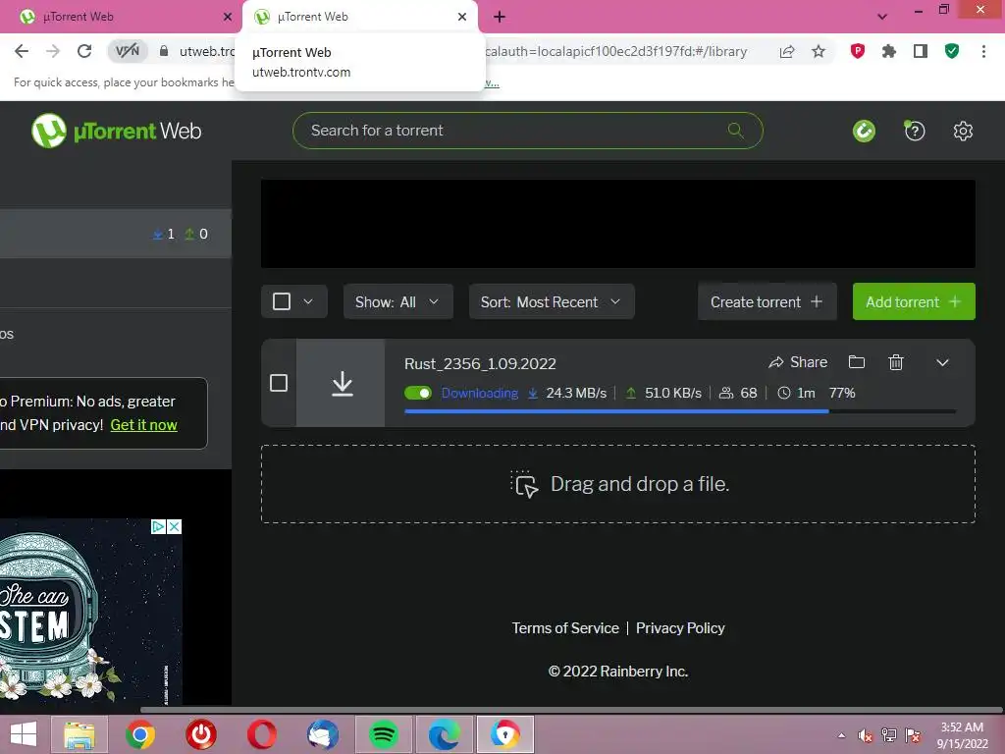Open the folder for Rust_2356_1.09.2022
1005x754 pixels.
coord(856,362)
